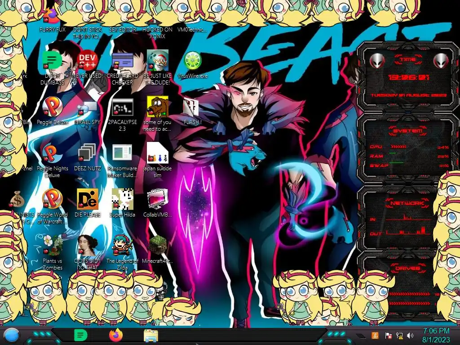
Task: Click the red 19:06:01 widget clock readout
Action: pyautogui.click(x=408, y=77)
